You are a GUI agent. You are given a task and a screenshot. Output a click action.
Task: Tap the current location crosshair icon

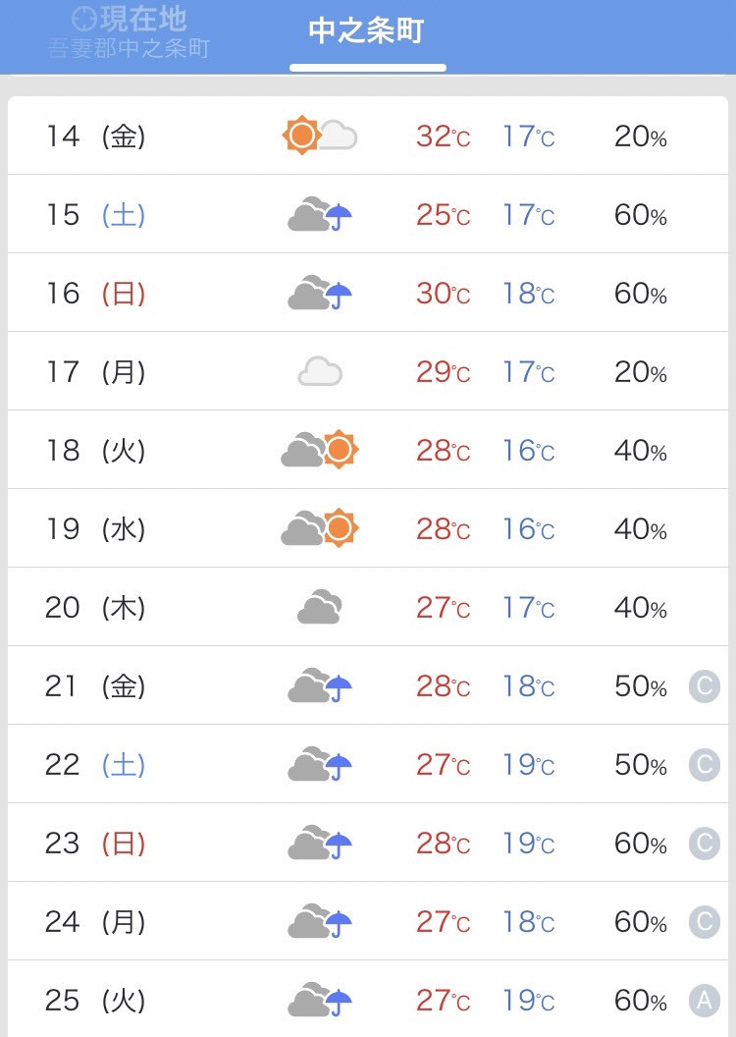pyautogui.click(x=84, y=19)
